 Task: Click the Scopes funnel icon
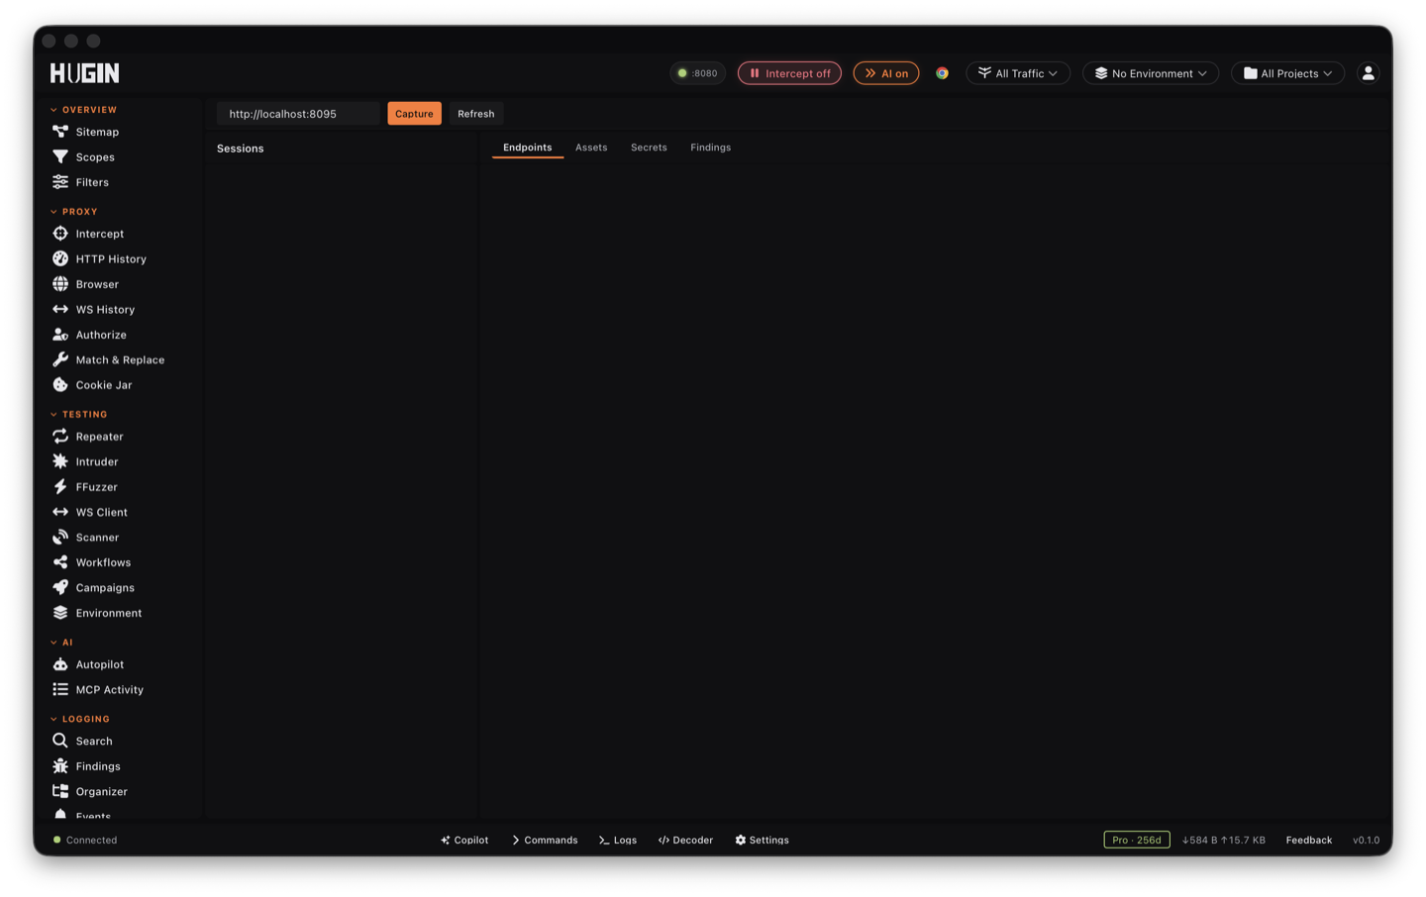click(x=60, y=156)
